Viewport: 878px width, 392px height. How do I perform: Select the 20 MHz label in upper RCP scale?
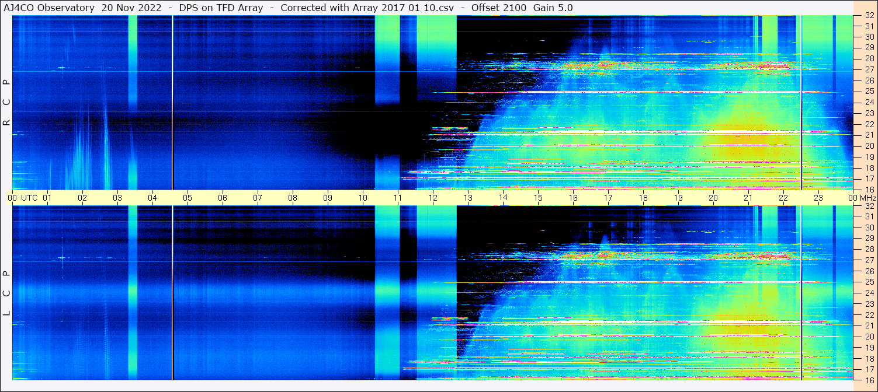click(869, 146)
